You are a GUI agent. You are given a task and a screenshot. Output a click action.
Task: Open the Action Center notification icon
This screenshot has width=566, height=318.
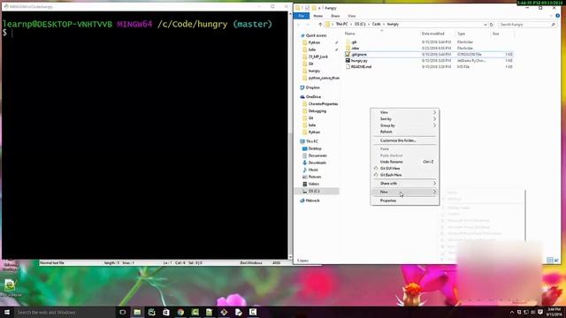pos(540,312)
